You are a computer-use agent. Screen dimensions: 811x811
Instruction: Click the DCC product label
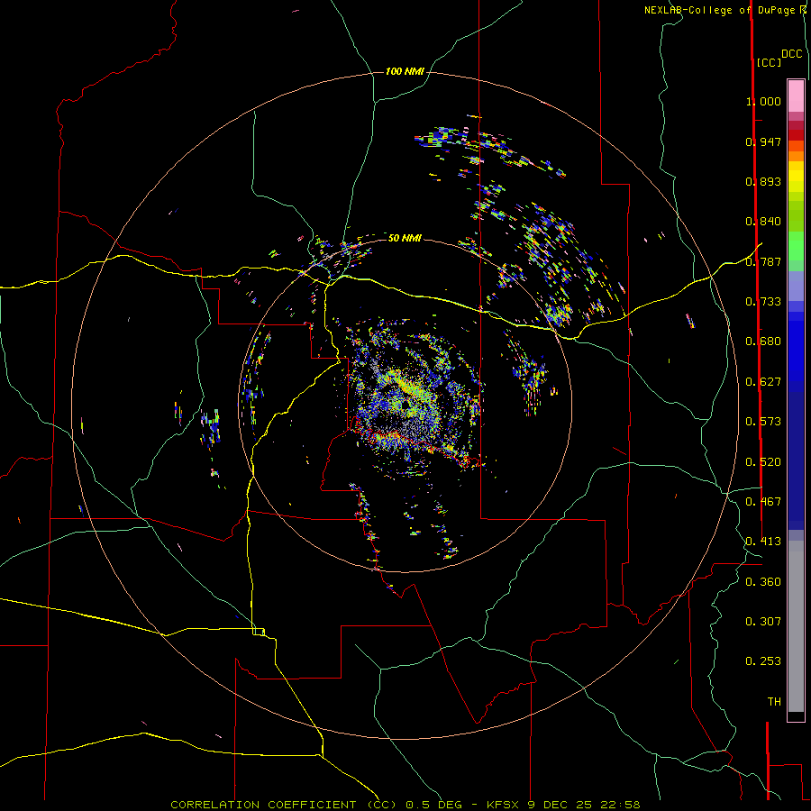click(791, 54)
